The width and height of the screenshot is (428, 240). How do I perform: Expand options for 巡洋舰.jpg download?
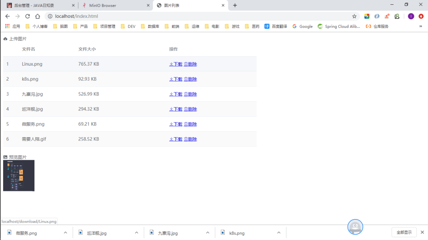[136, 232]
